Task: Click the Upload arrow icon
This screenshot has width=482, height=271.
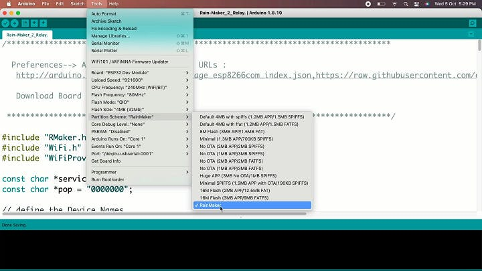Action: [15, 23]
